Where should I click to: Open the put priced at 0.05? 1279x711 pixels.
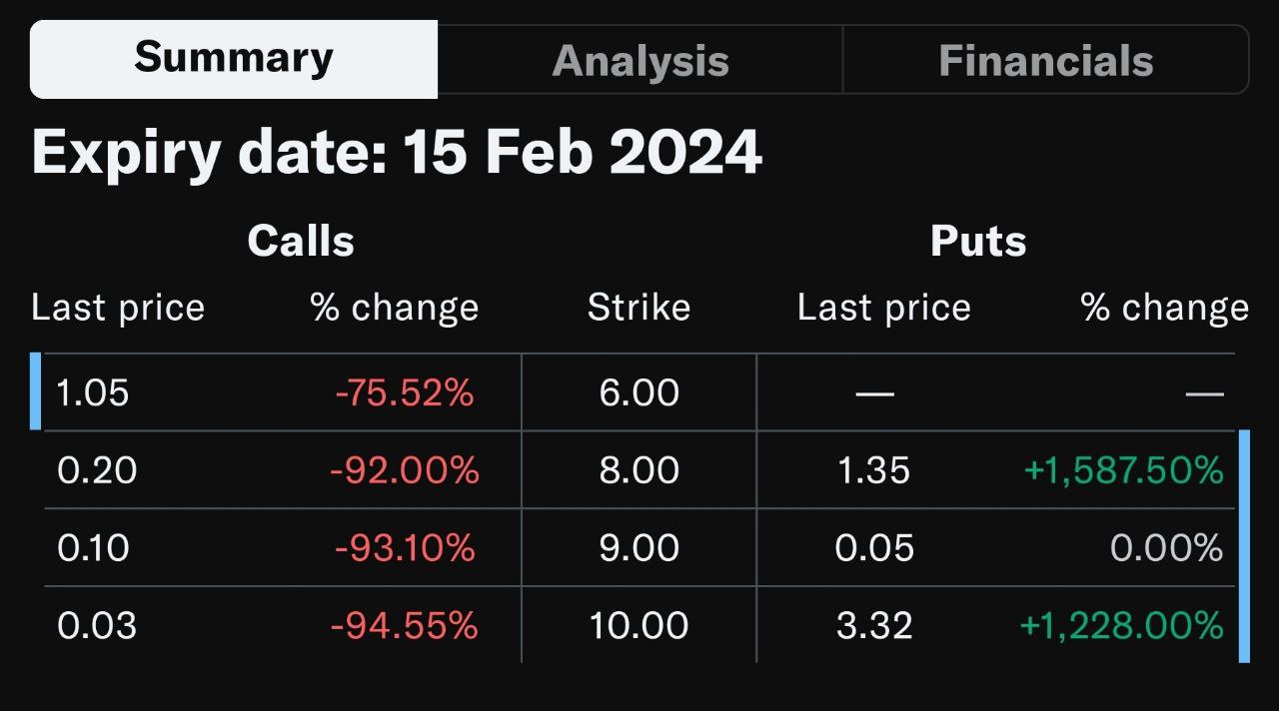pyautogui.click(x=875, y=548)
